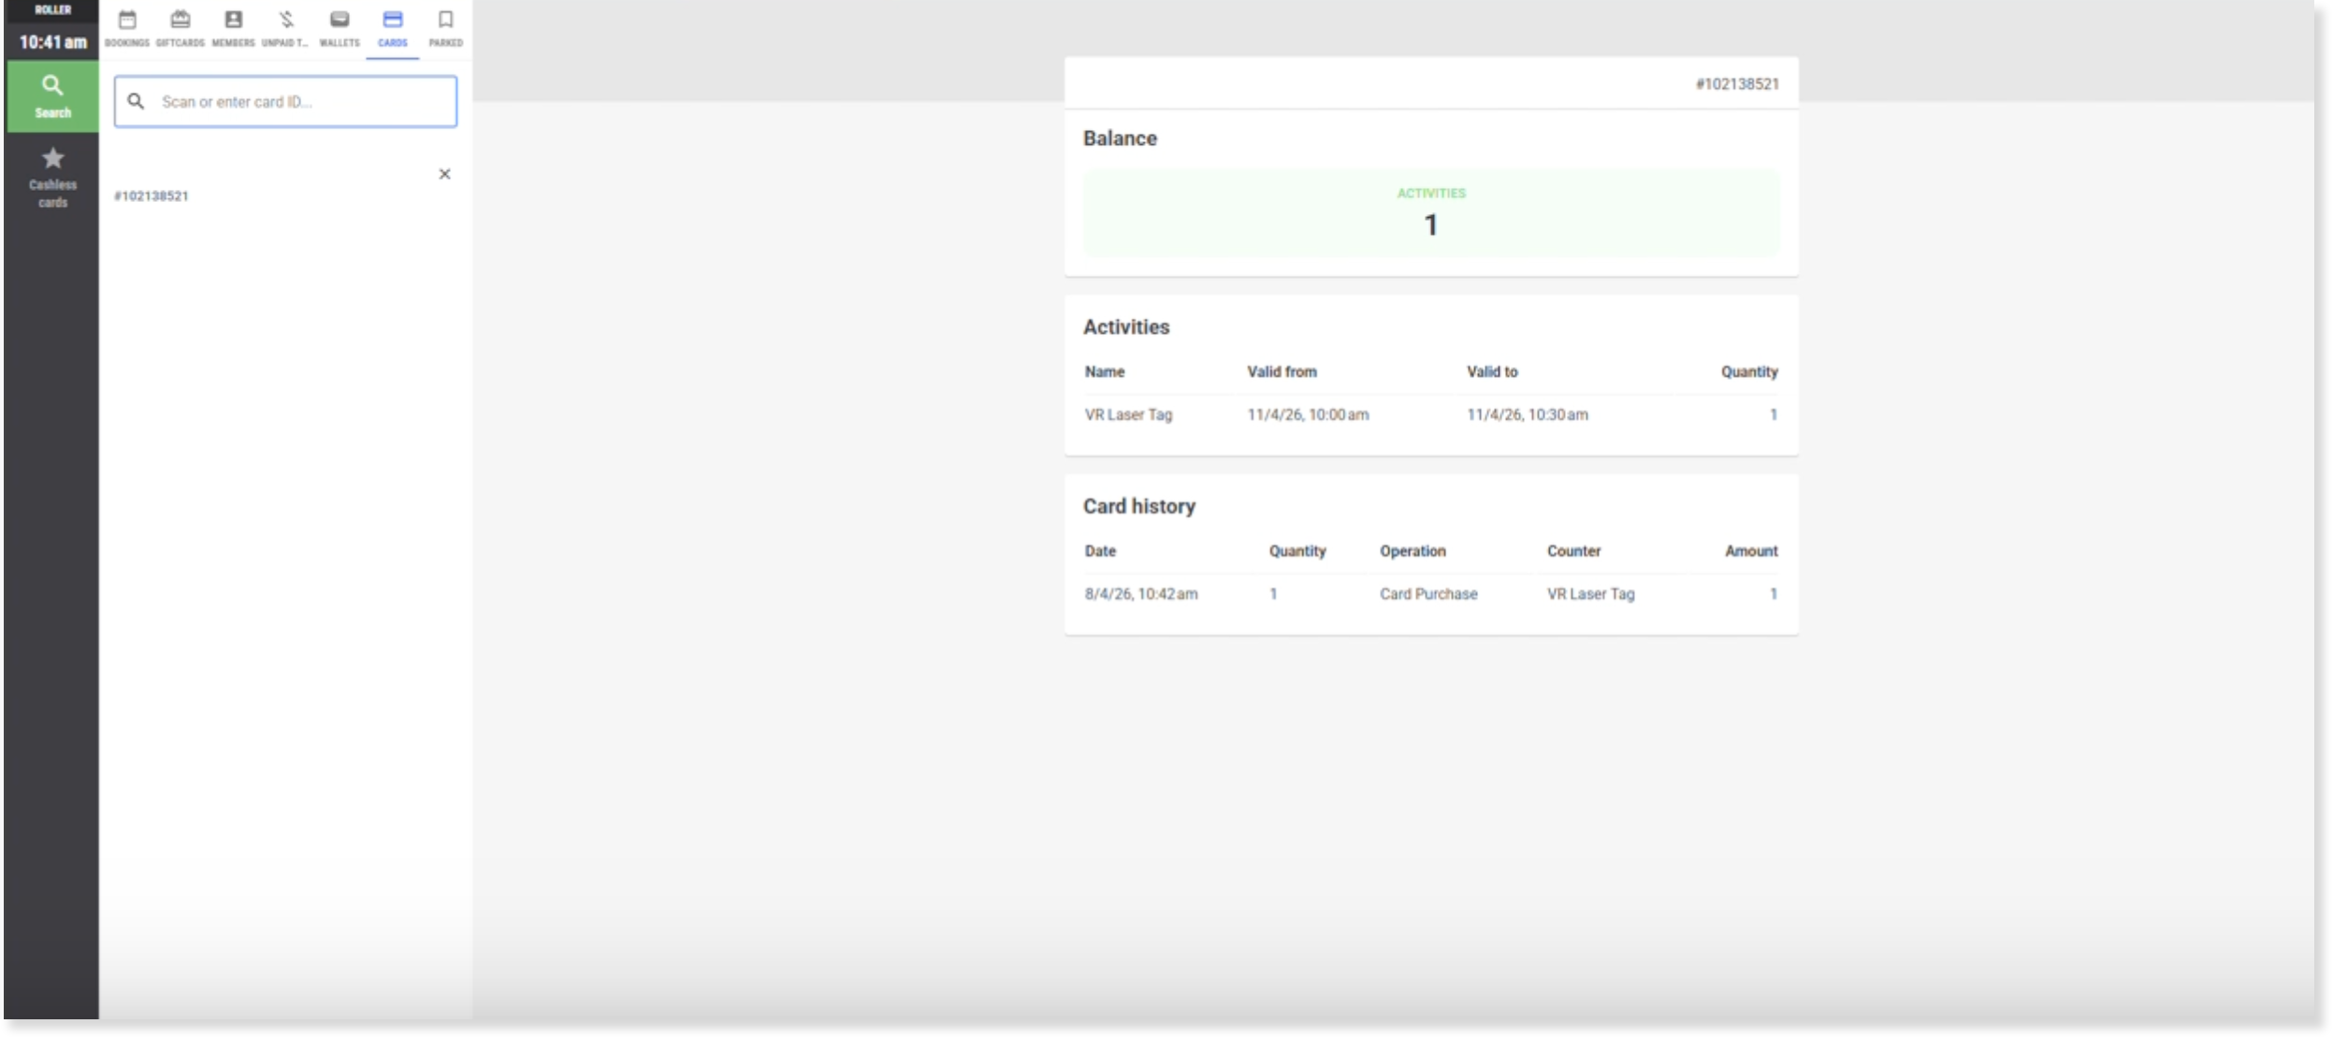The width and height of the screenshot is (2333, 1038).
Task: Click the Activities balance tile
Action: pyautogui.click(x=1430, y=213)
